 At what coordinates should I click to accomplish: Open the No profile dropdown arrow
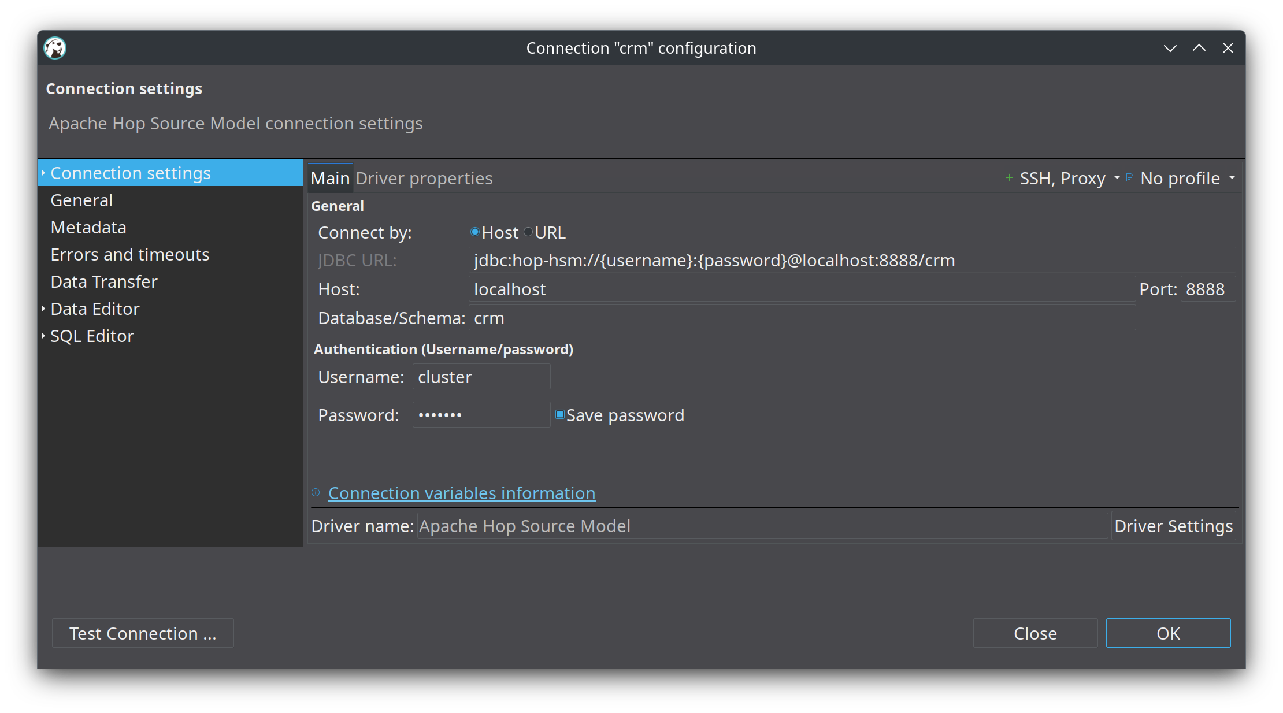pos(1232,178)
